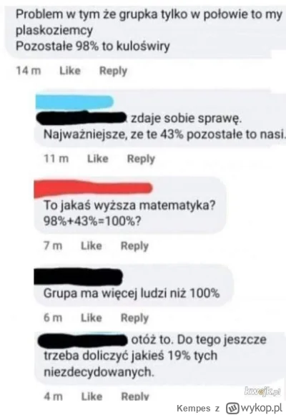Like the comment posted 14 m ago
Image resolution: width=286 pixels, height=415 pixels.
point(70,71)
